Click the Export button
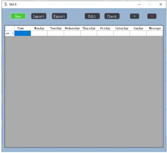 [59, 16]
